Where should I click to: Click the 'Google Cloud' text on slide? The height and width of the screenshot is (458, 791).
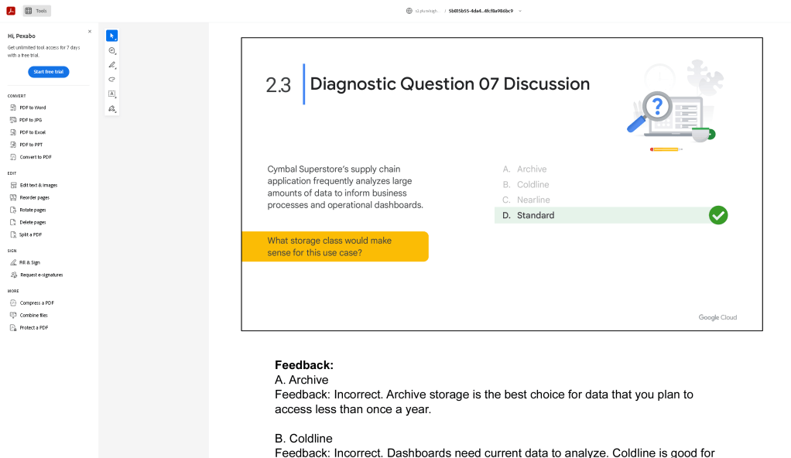tap(717, 317)
